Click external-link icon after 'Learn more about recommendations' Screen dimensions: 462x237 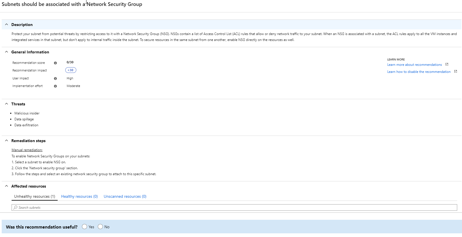pos(447,64)
